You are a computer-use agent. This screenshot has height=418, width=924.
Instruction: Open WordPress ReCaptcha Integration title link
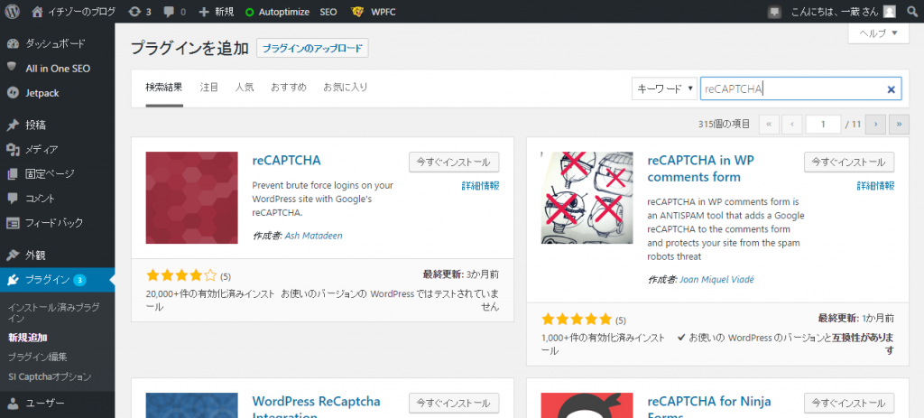[317, 407]
